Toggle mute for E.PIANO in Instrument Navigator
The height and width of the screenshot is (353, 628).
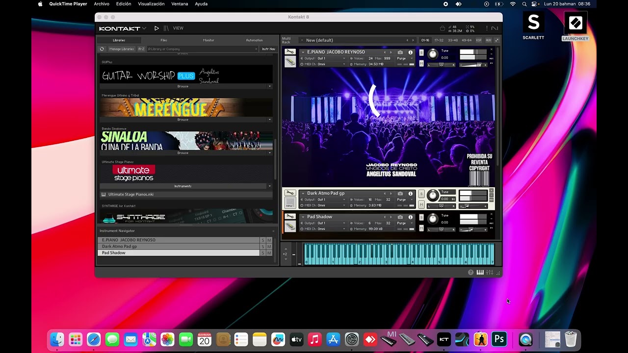click(x=269, y=240)
